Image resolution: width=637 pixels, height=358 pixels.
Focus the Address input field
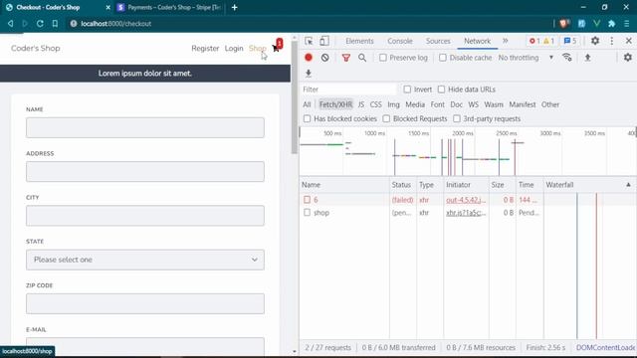tap(145, 171)
